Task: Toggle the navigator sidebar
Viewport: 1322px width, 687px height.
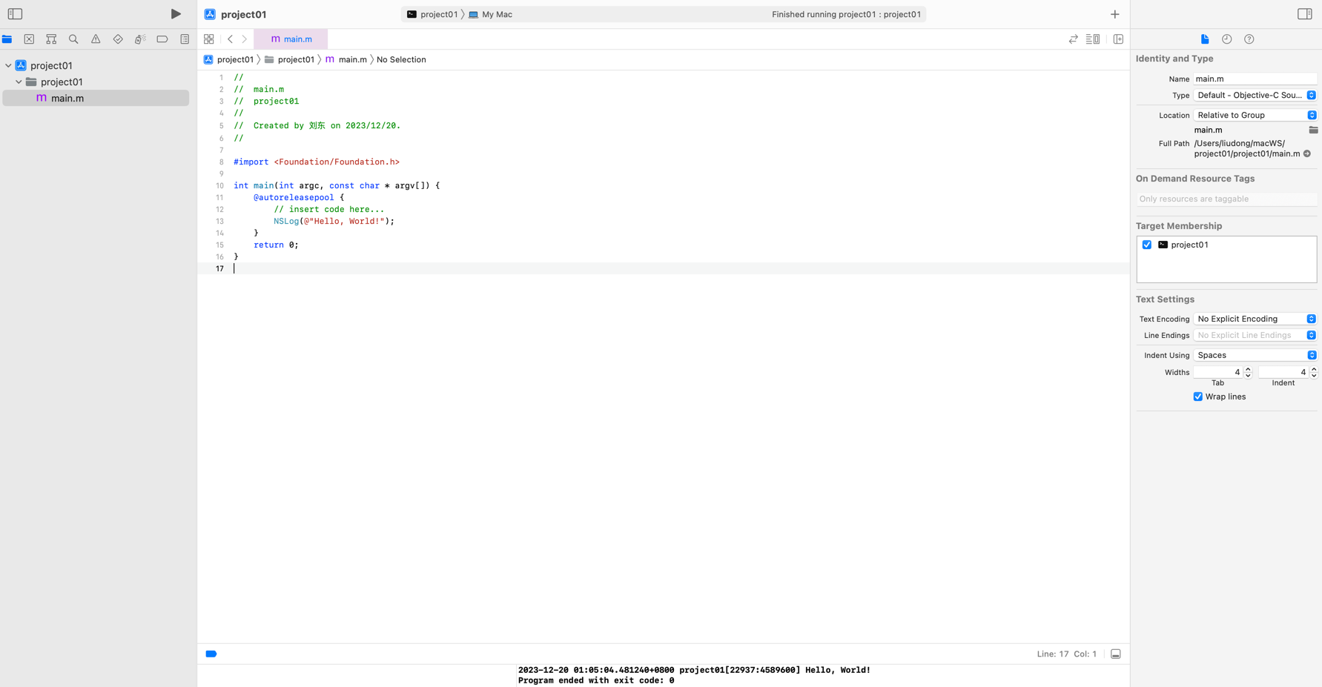Action: coord(15,14)
